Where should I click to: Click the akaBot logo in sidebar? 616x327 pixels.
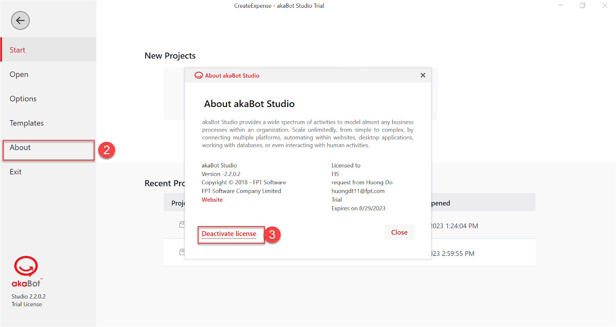point(26,272)
